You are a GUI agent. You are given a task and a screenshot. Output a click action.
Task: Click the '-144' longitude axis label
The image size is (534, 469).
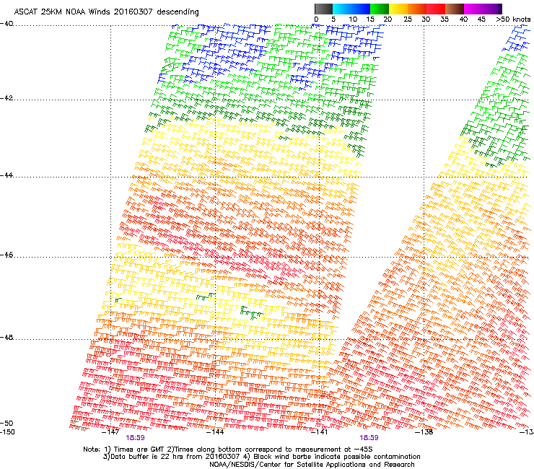[215, 432]
